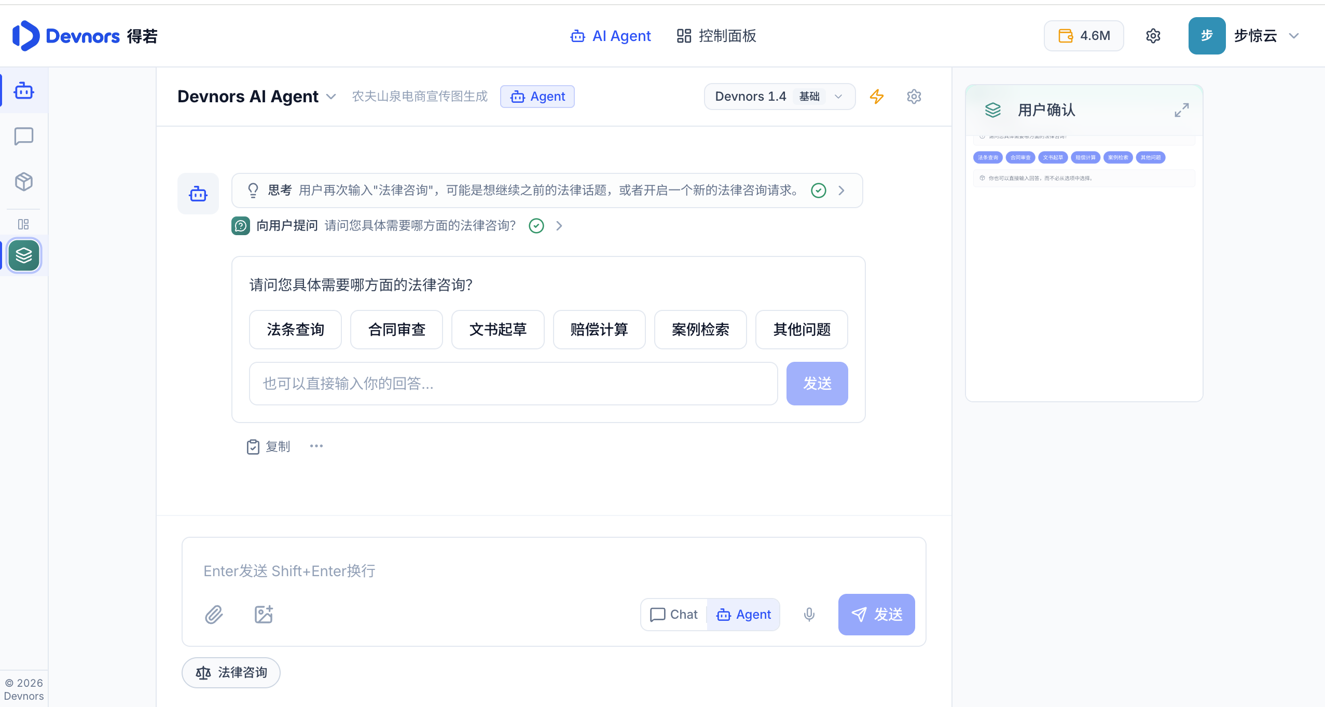Click the answer input field in the question card
1325x707 pixels.
514,384
